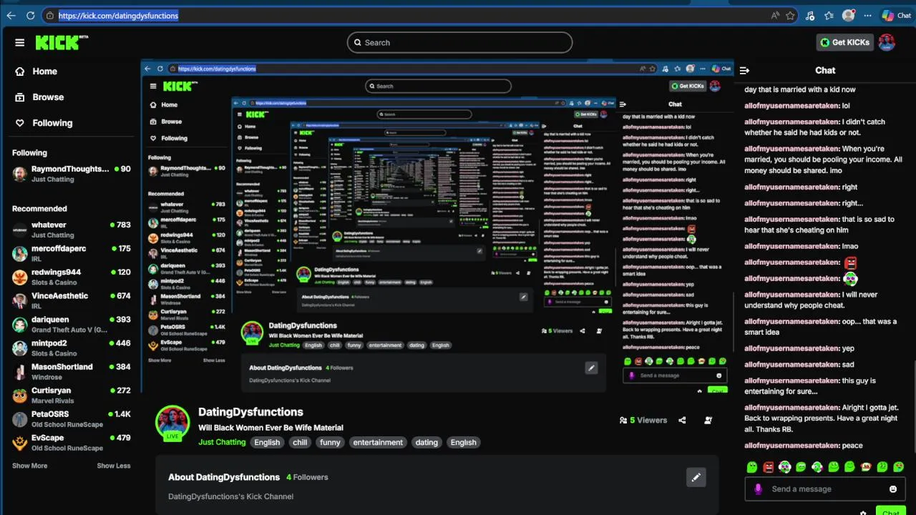Click the edit pencil in About section

click(x=696, y=477)
